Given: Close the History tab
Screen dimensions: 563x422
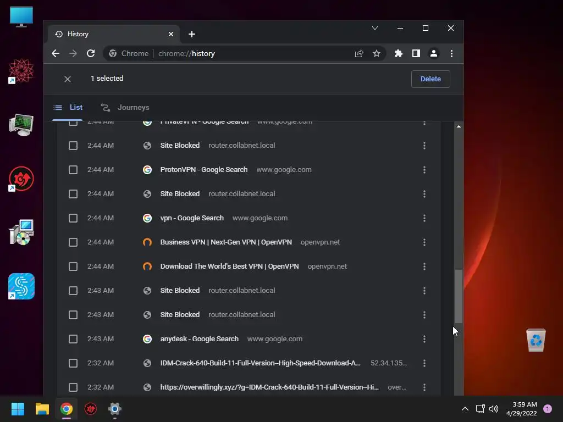Looking at the screenshot, I should [171, 34].
